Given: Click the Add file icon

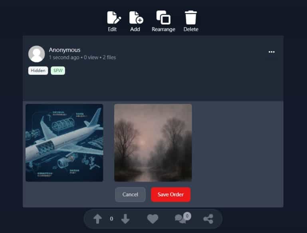Looking at the screenshot, I should [136, 18].
